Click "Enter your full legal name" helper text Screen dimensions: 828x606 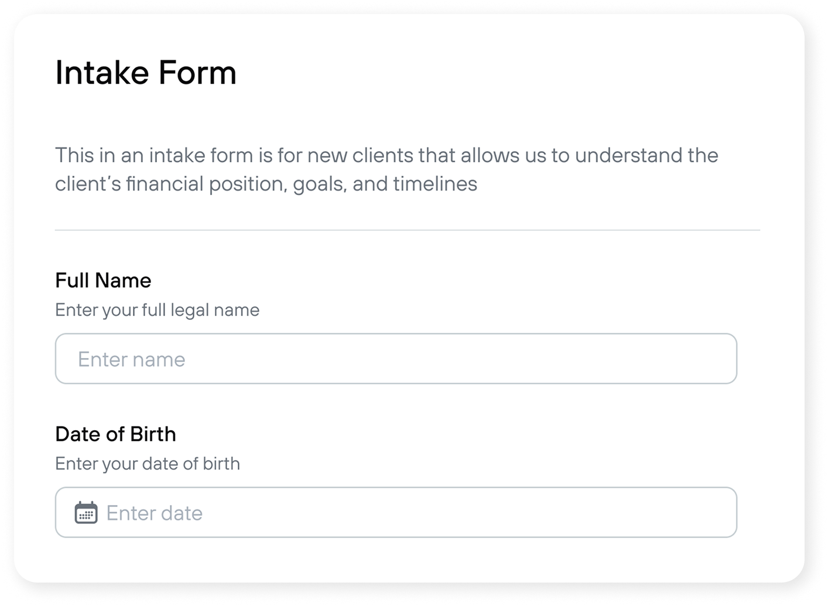coord(157,310)
